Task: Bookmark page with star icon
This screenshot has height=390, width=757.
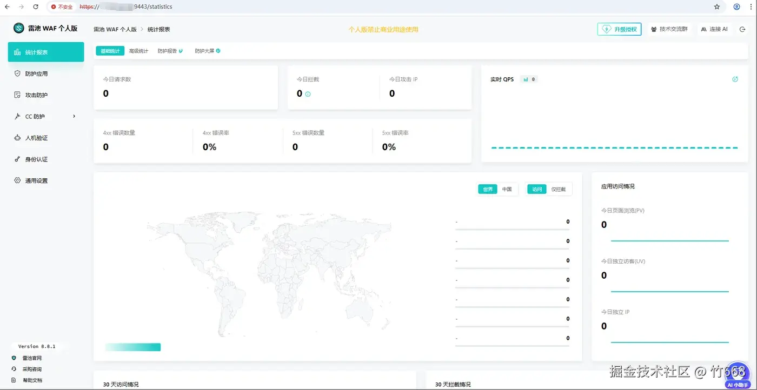Action: [x=717, y=7]
